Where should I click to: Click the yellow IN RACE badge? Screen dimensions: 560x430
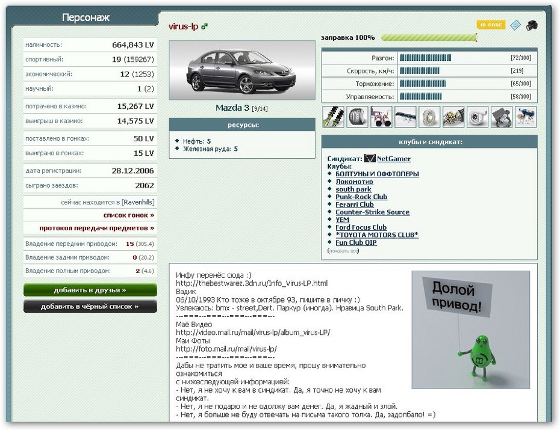pyautogui.click(x=491, y=25)
